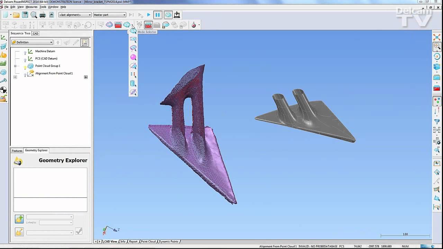
Task: Open the Linked to dropdown
Action: coord(56,223)
